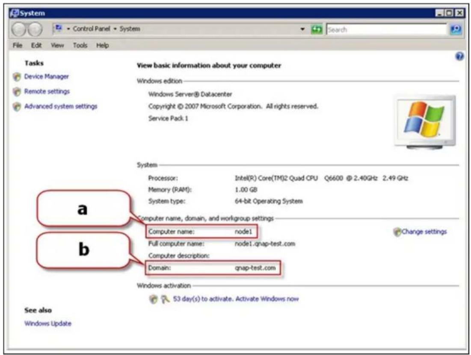471x355 pixels.
Task: Close the System window
Action: coord(459,13)
